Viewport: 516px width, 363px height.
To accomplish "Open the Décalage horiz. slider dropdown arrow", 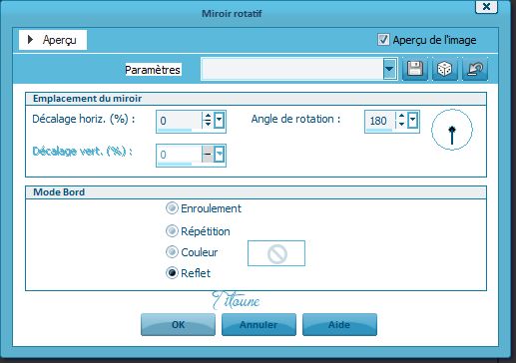I will point(220,120).
